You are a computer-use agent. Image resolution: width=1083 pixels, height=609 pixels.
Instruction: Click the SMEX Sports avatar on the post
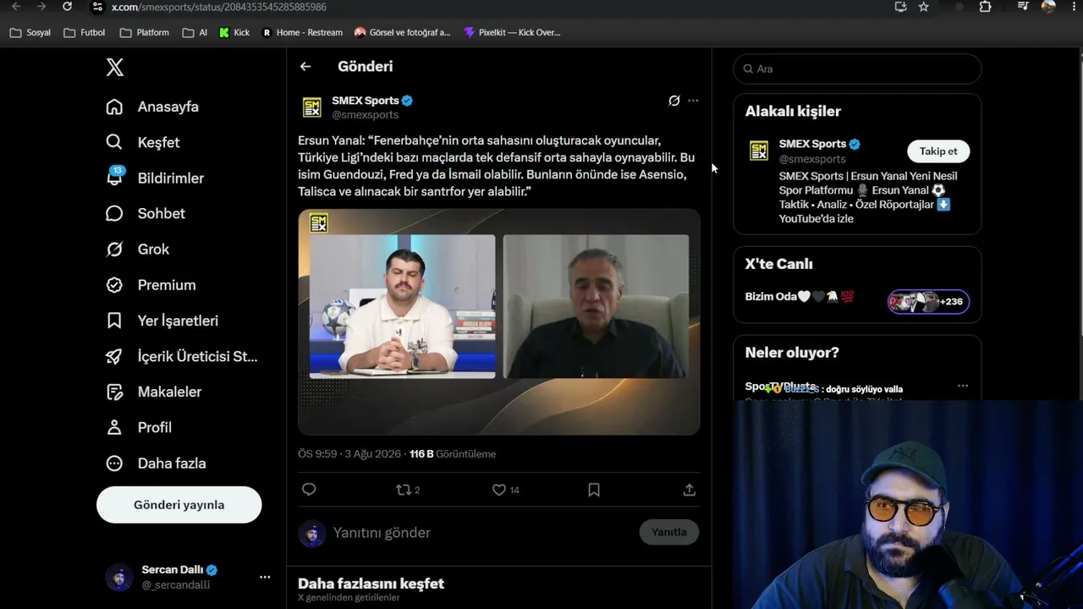click(312, 107)
